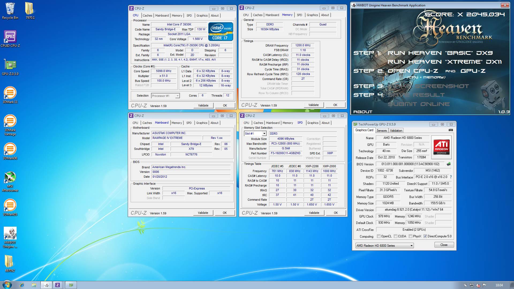Enable the OpenCL checkbox in GPU-Z
This screenshot has height=289, width=514.
(x=379, y=236)
